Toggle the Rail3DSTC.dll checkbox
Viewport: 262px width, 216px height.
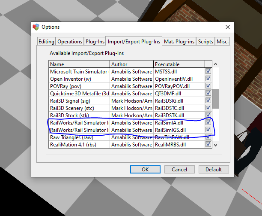208,108
